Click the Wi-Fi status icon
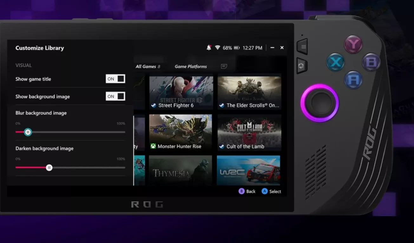 click(x=217, y=48)
